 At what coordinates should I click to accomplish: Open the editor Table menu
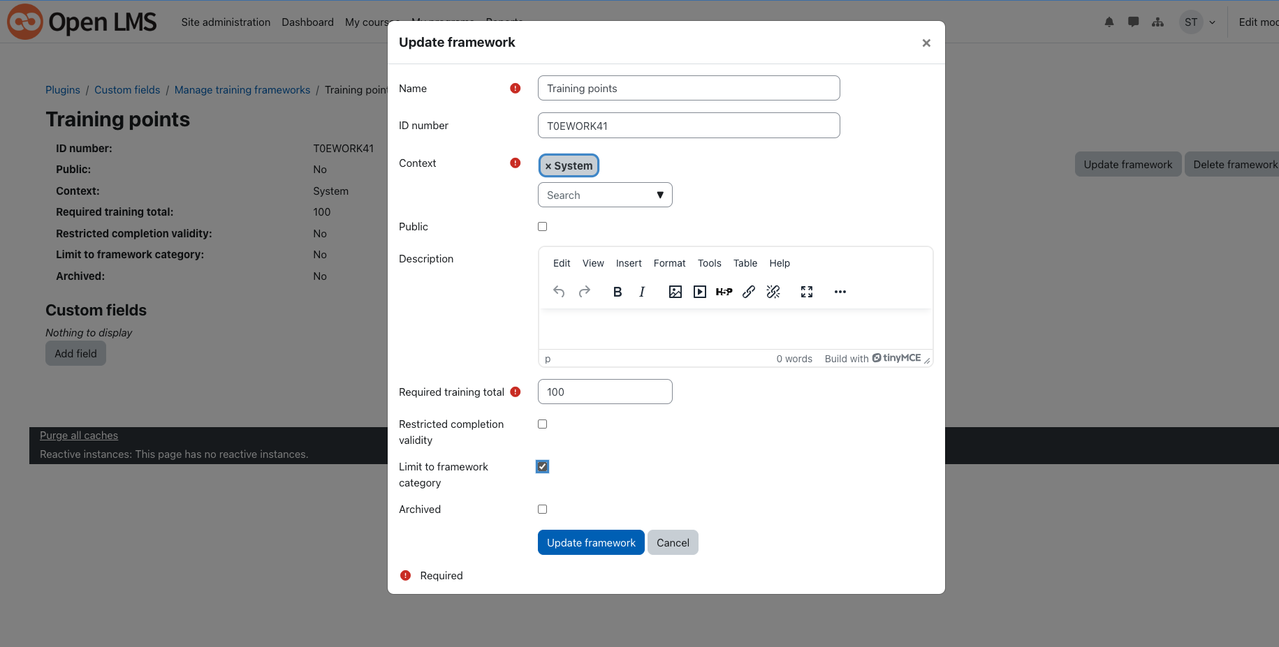click(745, 263)
